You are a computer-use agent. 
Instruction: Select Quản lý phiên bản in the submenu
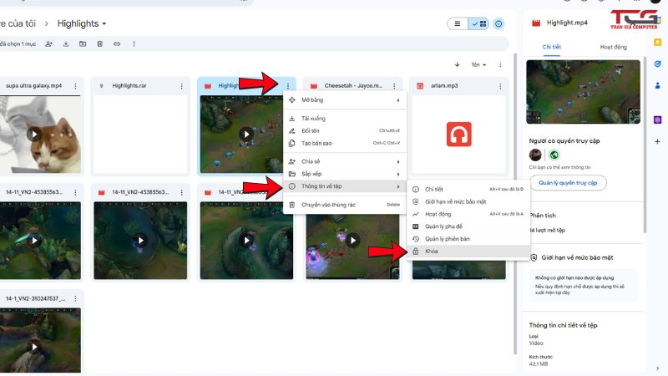468,239
